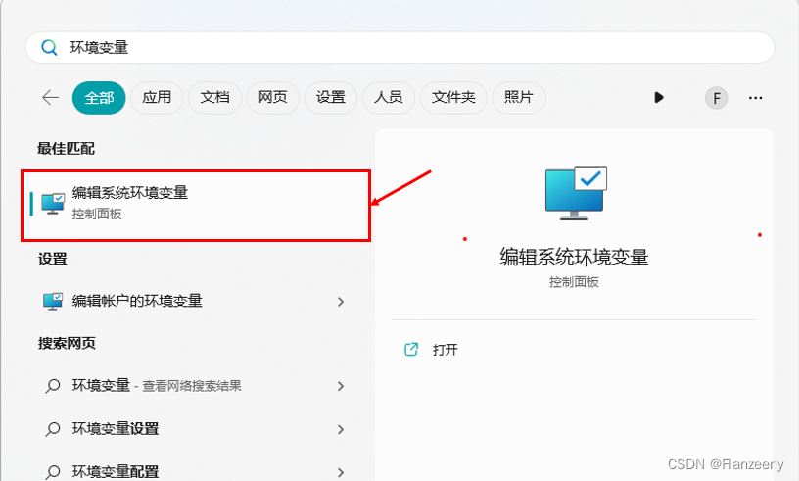Open web search result 环境变量 - 查看网络搜索结果
The width and height of the screenshot is (799, 481).
click(196, 386)
